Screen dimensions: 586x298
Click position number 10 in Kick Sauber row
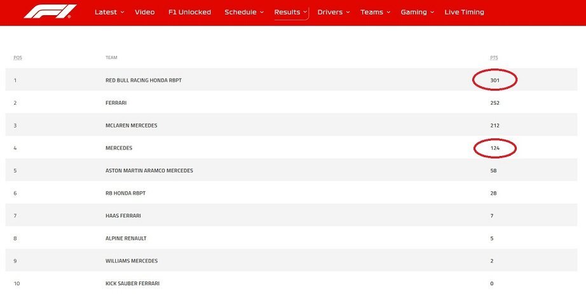click(17, 283)
